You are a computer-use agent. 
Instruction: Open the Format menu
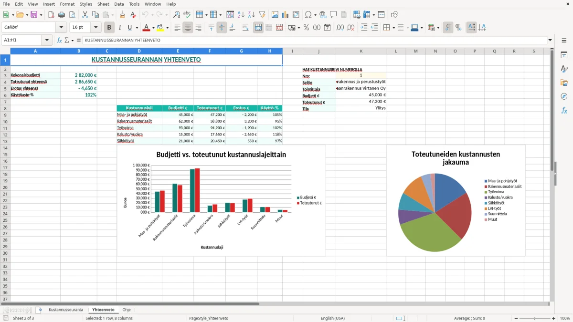67,4
